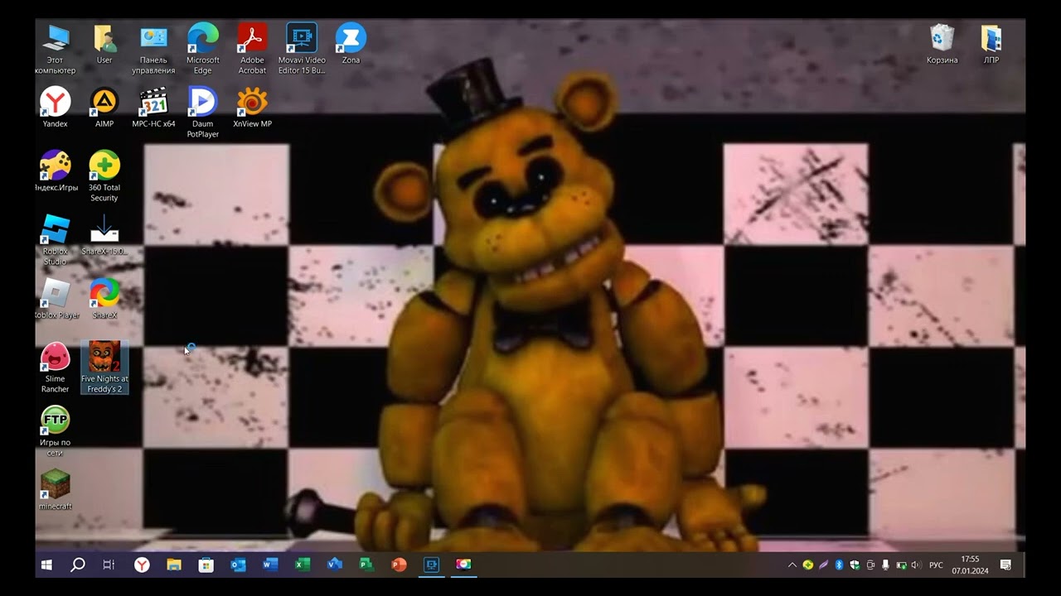Select the Microsoft Edge desktop shortcut
Screen dimensions: 1061x596
(x=203, y=49)
